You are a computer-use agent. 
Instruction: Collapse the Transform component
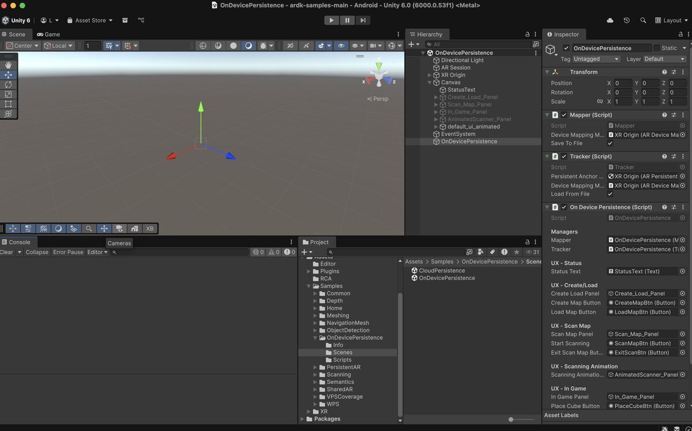(547, 72)
